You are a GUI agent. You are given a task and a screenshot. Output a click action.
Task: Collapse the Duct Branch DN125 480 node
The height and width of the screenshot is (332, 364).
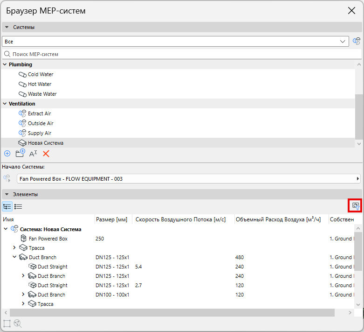point(14,257)
